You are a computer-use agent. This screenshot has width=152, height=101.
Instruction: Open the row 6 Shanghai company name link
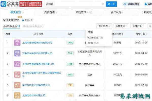34,95
